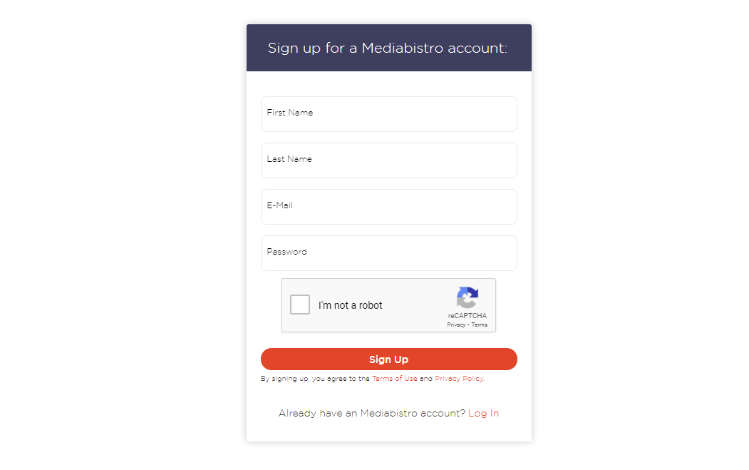Click into the Password field
Image resolution: width=749 pixels, height=470 pixels.
389,253
